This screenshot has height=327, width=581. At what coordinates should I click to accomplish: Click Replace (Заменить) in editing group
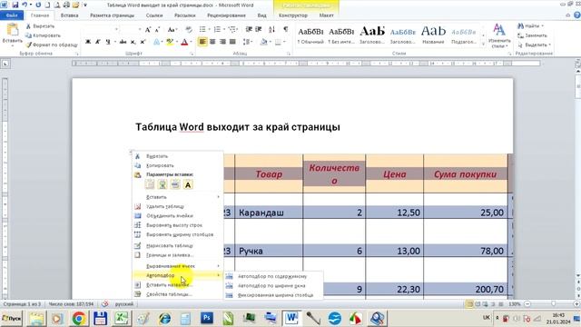tap(533, 35)
